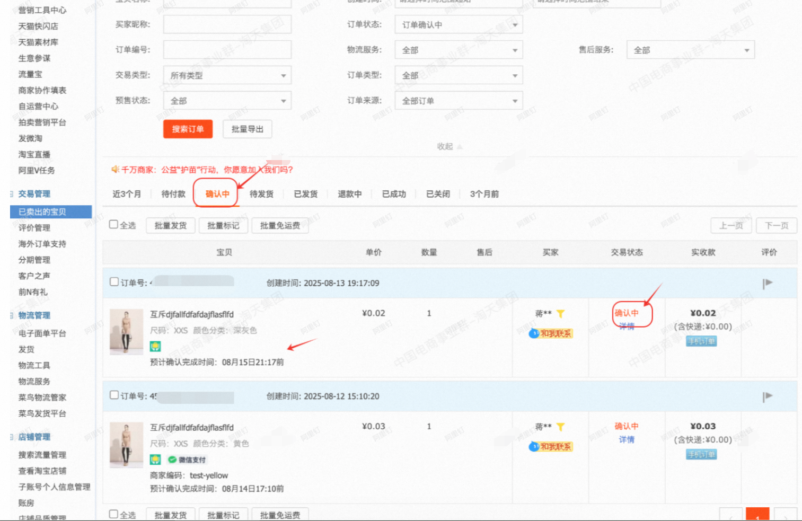Open 菜鸟发货平台 in sidebar
Viewport: 802px width, 521px height.
(x=42, y=413)
